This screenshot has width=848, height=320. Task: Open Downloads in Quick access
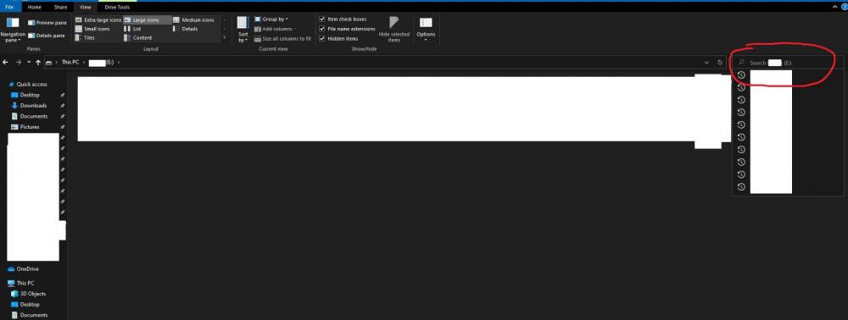coord(29,106)
